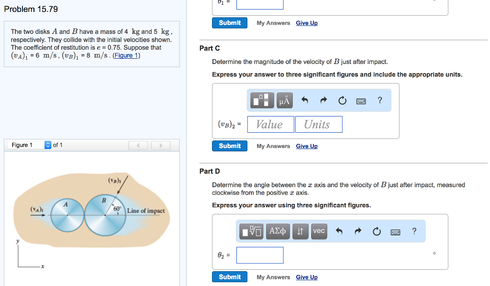Click the vec vector notation icon in Part D

pyautogui.click(x=319, y=231)
